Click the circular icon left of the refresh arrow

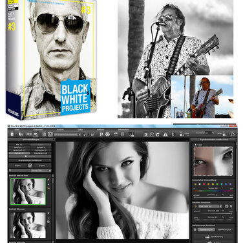coord(152,134)
